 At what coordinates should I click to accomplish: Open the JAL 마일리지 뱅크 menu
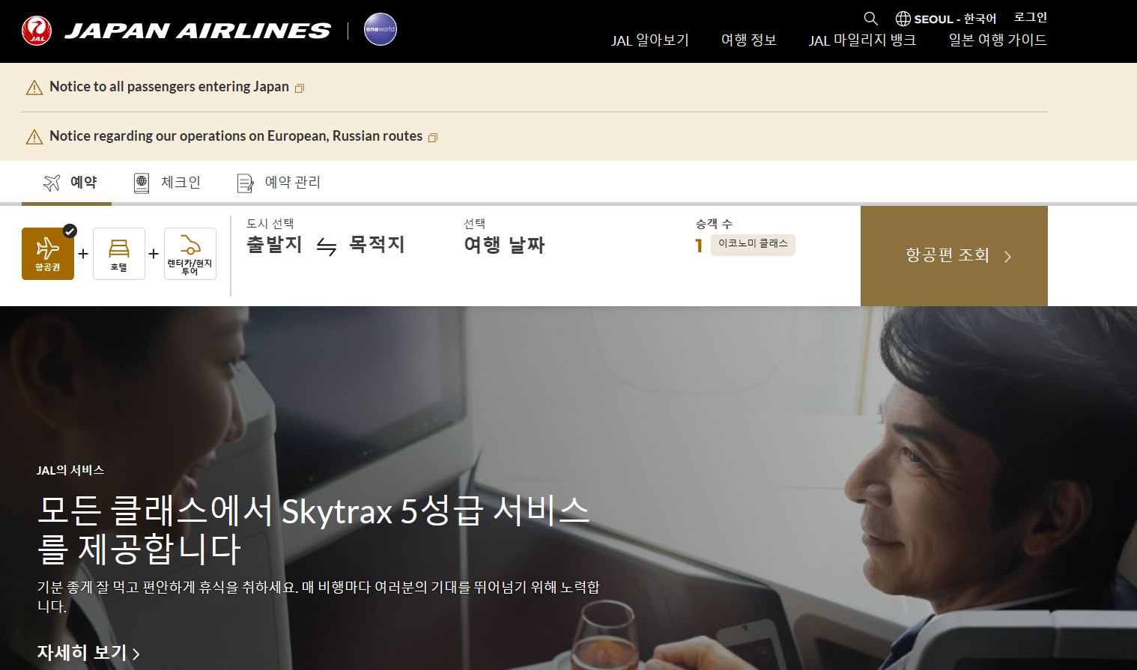click(x=862, y=40)
